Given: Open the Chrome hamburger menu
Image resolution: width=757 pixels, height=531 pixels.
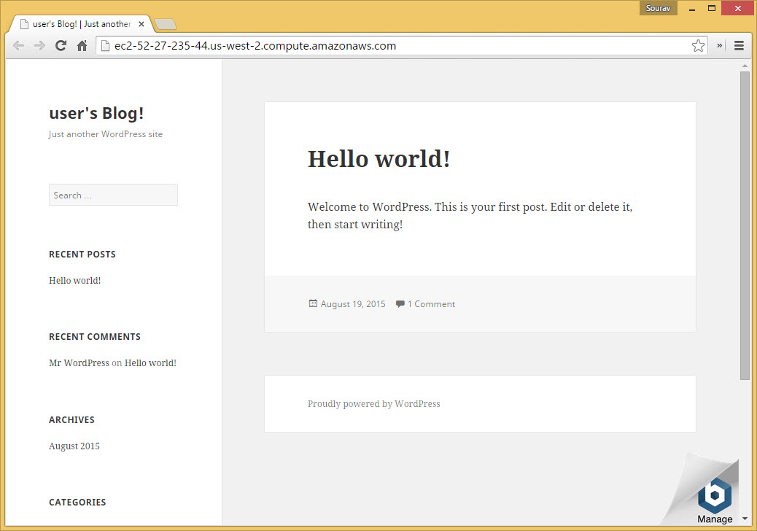Looking at the screenshot, I should (739, 46).
